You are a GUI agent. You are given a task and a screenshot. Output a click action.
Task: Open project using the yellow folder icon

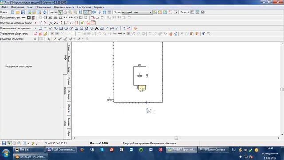(18, 12)
